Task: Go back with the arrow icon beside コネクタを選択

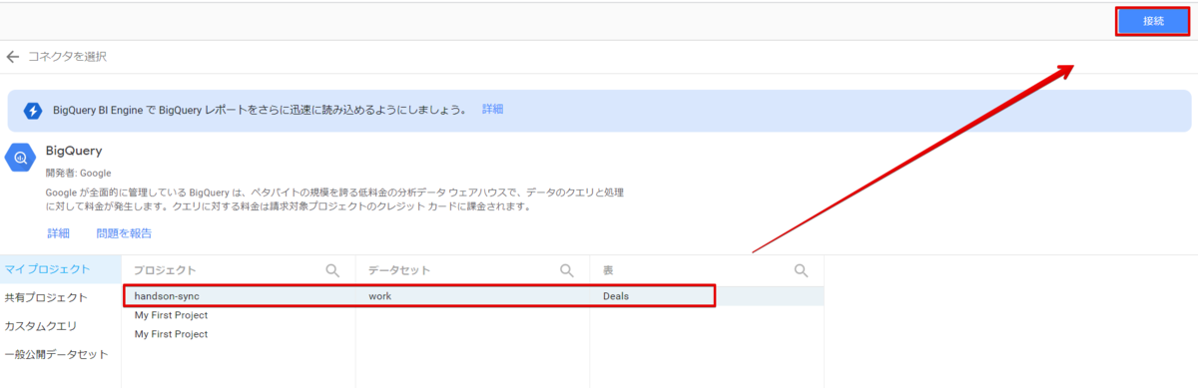Action: tap(12, 57)
